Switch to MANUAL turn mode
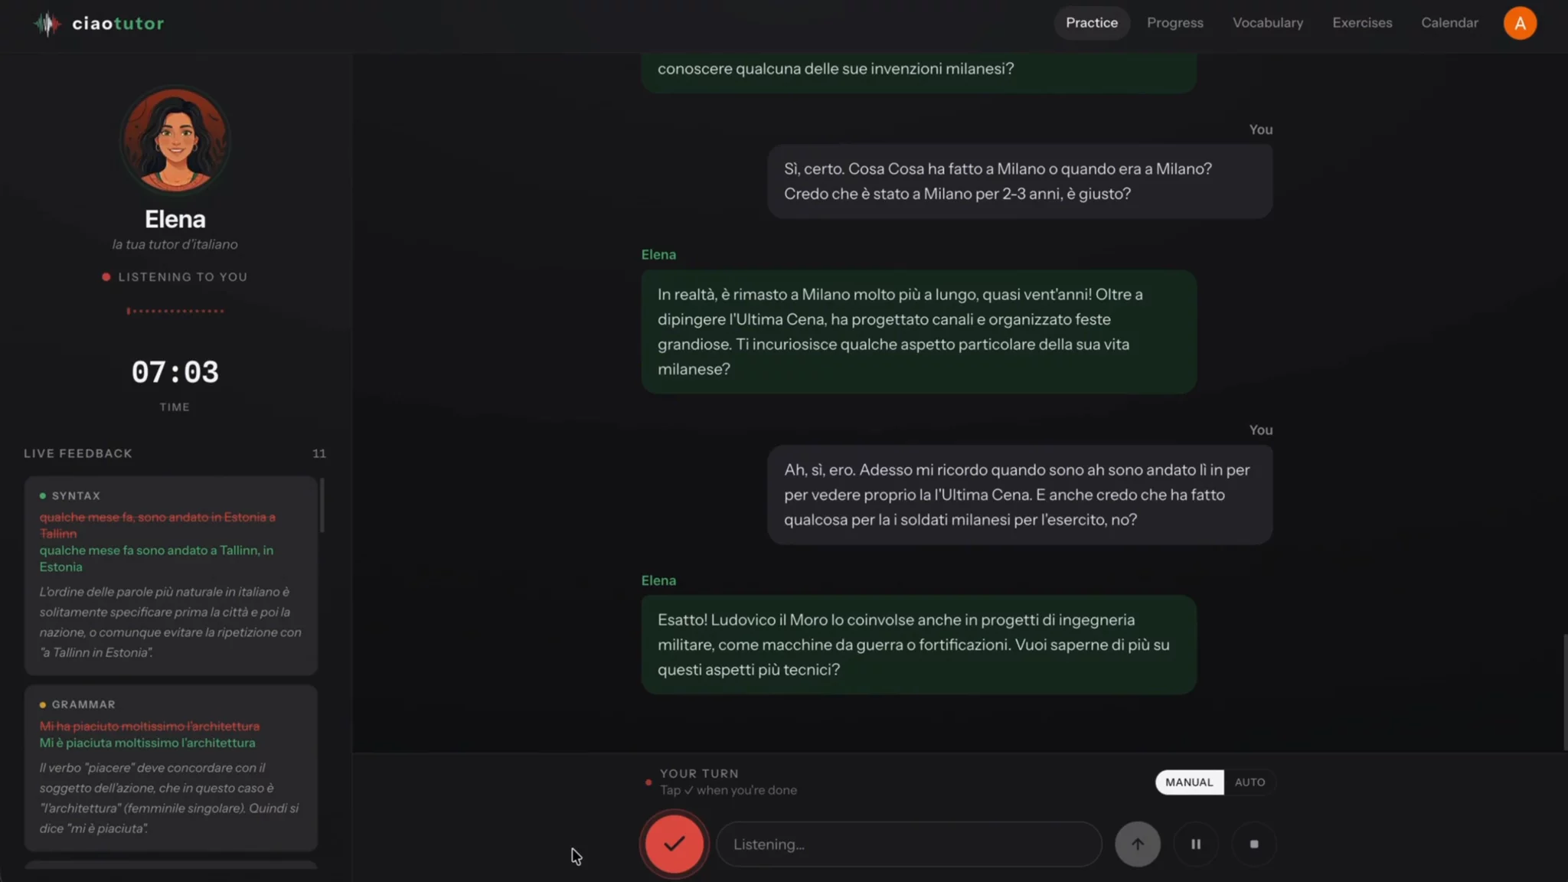The height and width of the screenshot is (882, 1568). 1189,782
